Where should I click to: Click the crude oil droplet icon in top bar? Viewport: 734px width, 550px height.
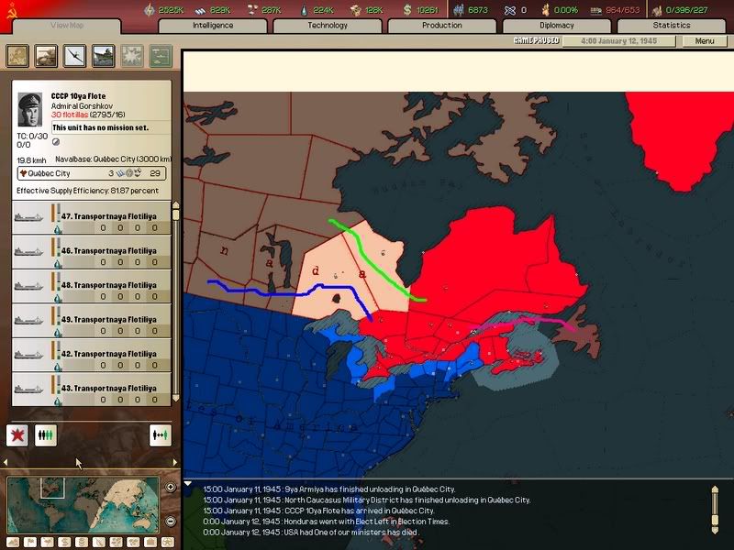pos(305,10)
